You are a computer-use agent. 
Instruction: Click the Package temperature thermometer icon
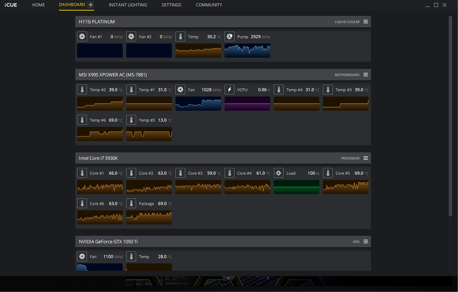click(x=131, y=203)
